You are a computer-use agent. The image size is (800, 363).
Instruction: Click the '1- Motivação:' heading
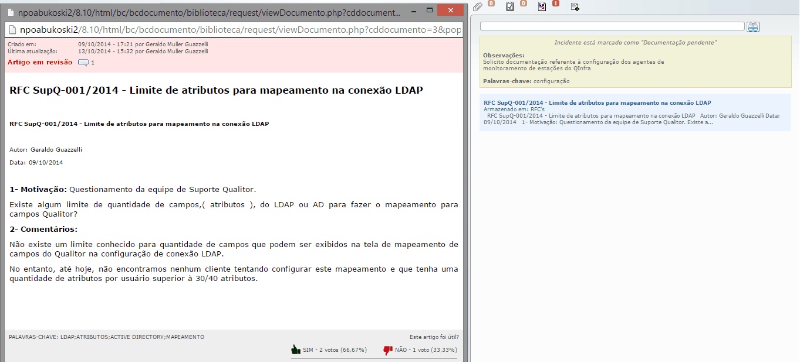pyautogui.click(x=38, y=189)
